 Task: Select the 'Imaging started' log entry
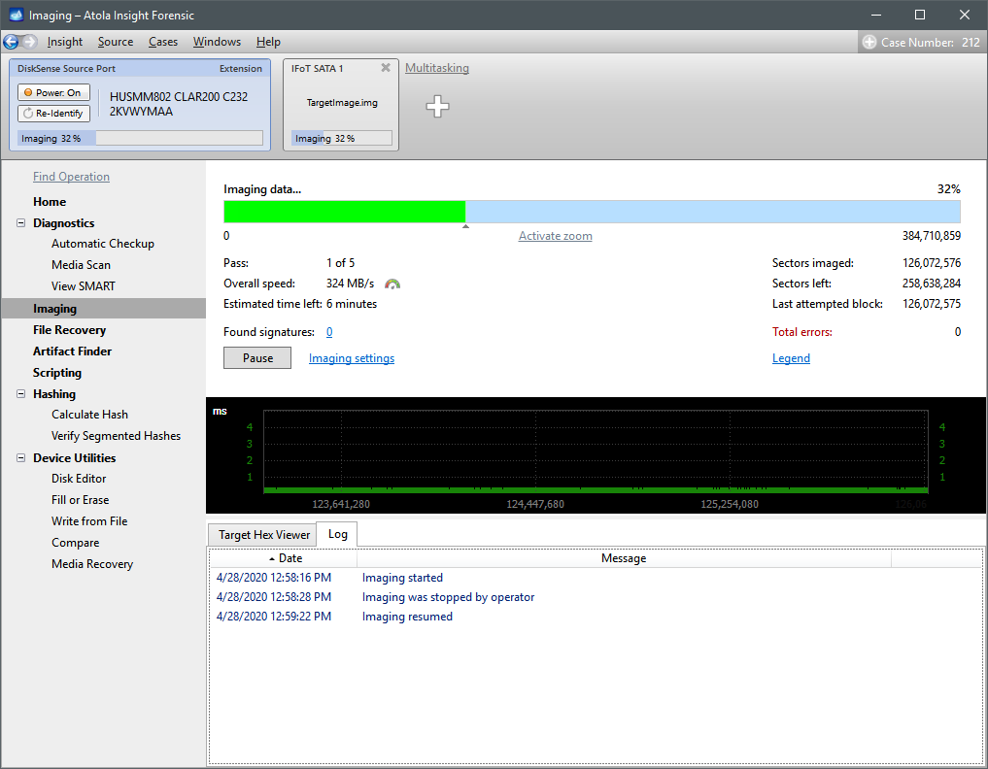pos(402,578)
